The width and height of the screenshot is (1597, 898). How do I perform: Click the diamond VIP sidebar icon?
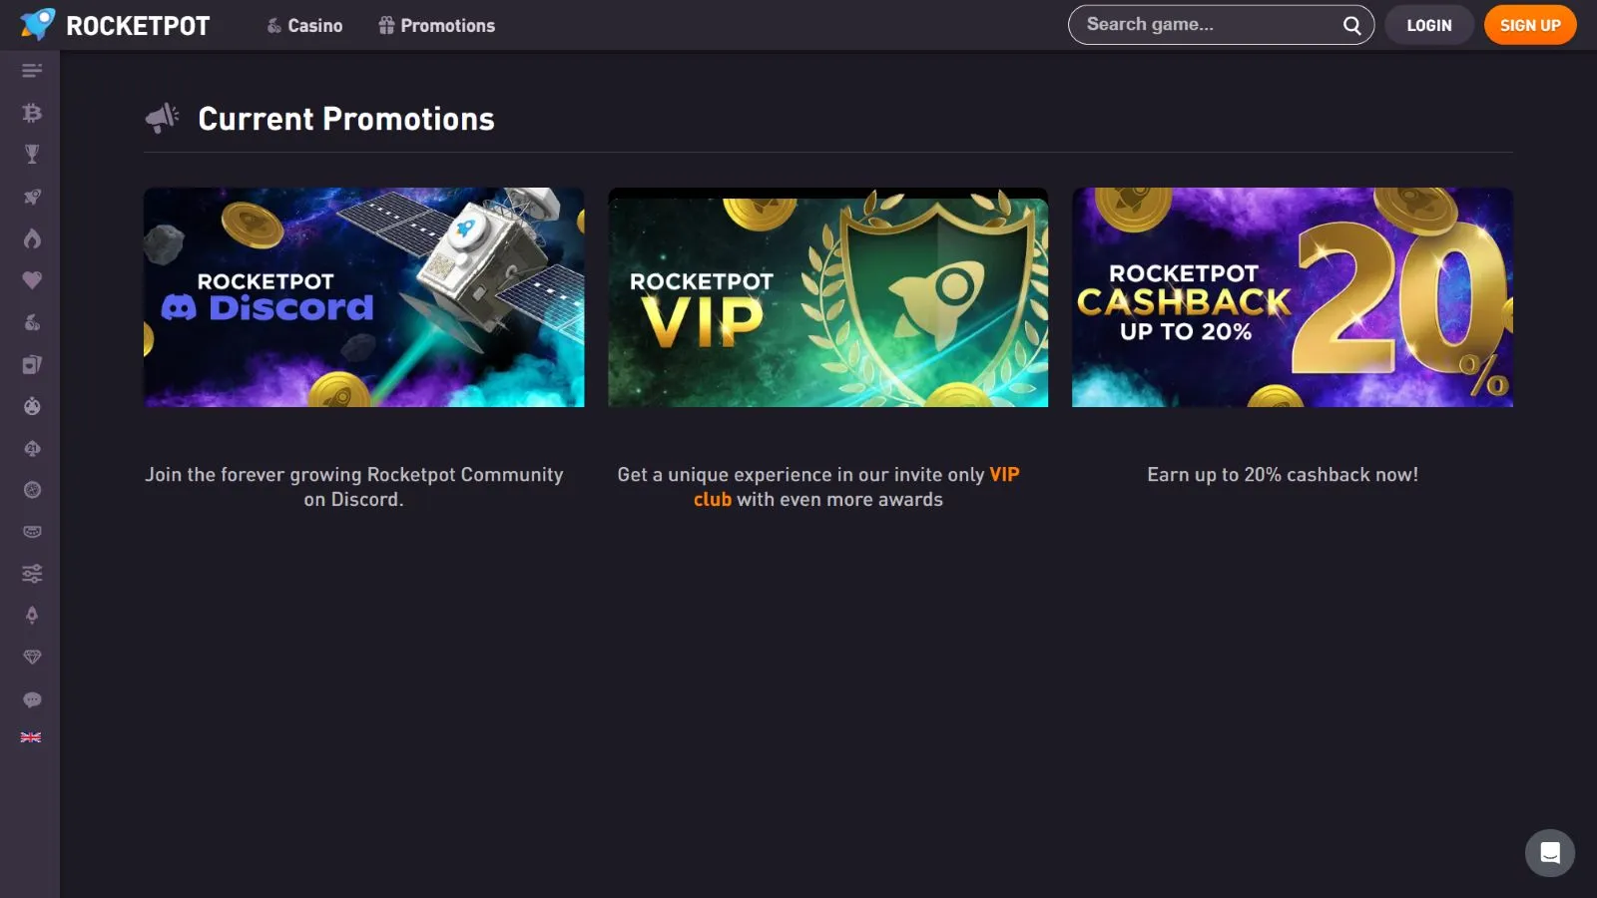click(32, 657)
